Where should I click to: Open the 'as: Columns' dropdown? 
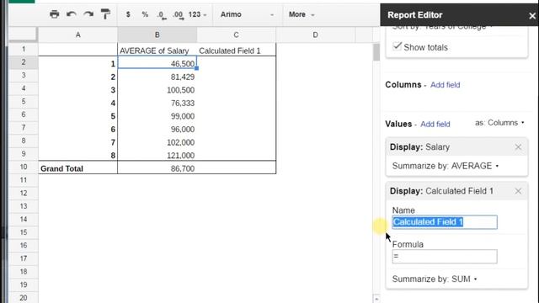click(499, 123)
